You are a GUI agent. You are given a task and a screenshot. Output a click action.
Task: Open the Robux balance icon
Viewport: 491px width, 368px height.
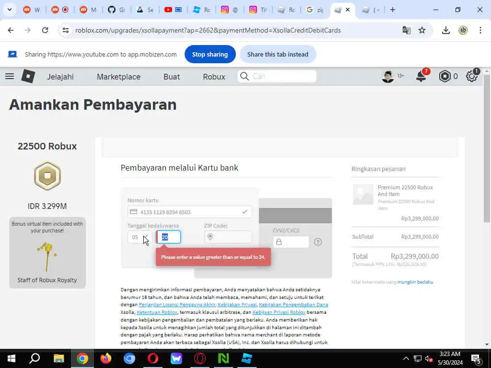point(444,76)
